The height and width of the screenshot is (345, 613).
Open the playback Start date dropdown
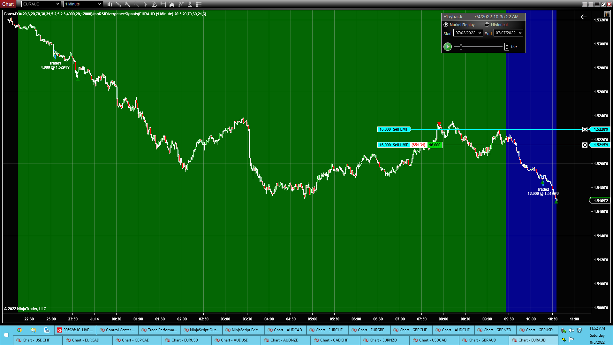pyautogui.click(x=480, y=33)
